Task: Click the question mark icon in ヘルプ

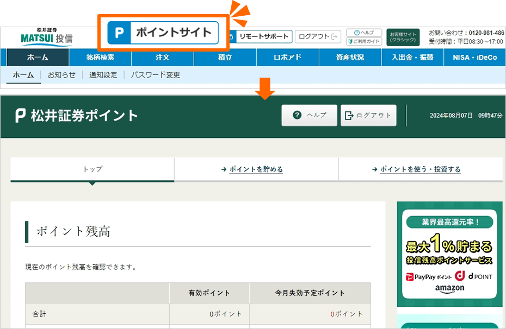Action: 297,115
